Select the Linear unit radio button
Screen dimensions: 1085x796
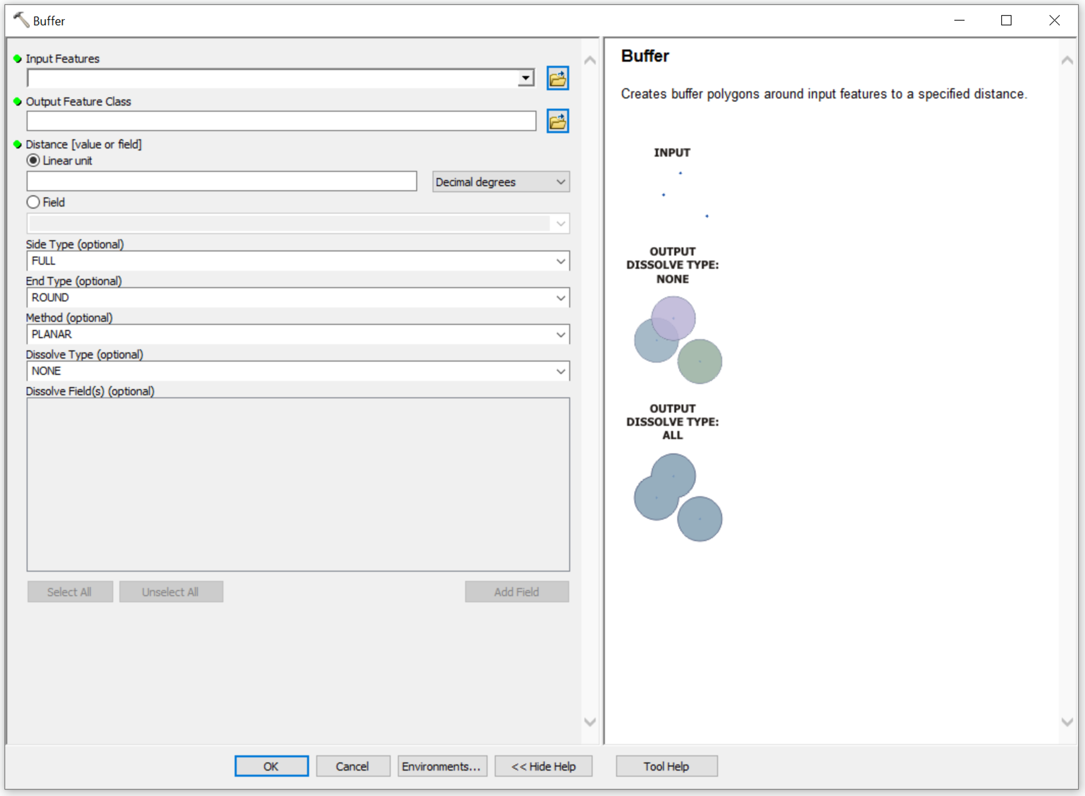[x=33, y=161]
